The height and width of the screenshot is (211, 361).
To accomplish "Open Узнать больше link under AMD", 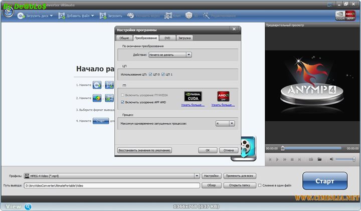I will [x=223, y=105].
